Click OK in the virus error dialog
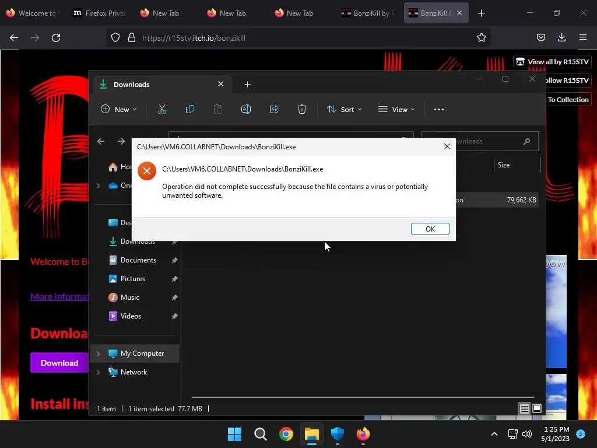This screenshot has height=448, width=597. pos(430,229)
